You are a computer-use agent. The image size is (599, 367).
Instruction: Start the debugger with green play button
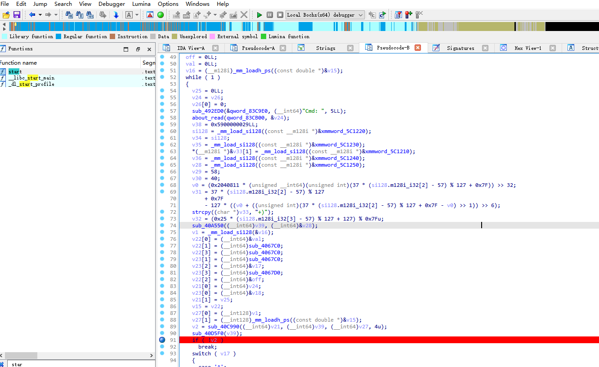click(259, 15)
